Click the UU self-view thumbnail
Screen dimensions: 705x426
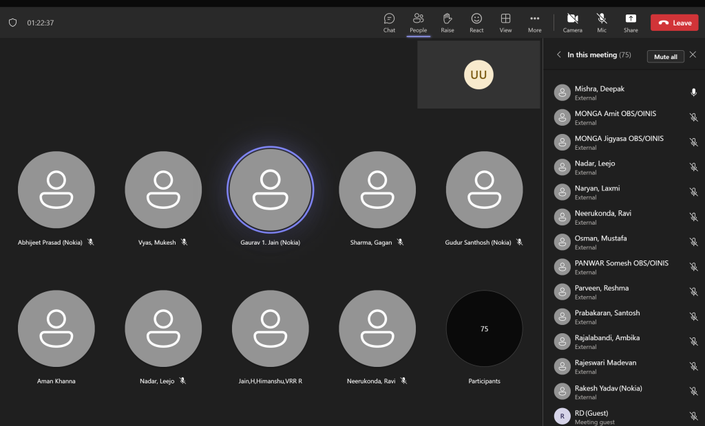point(478,74)
